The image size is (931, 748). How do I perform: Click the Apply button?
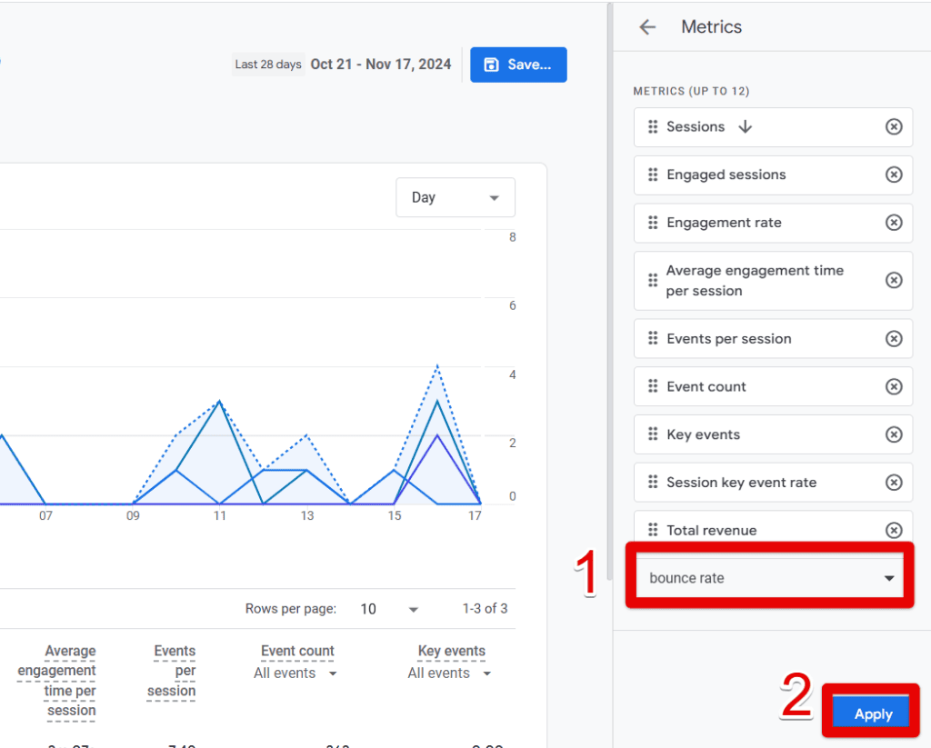coord(870,713)
